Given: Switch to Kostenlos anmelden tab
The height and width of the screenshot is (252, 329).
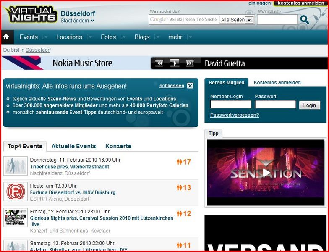Looking at the screenshot, I should [277, 82].
